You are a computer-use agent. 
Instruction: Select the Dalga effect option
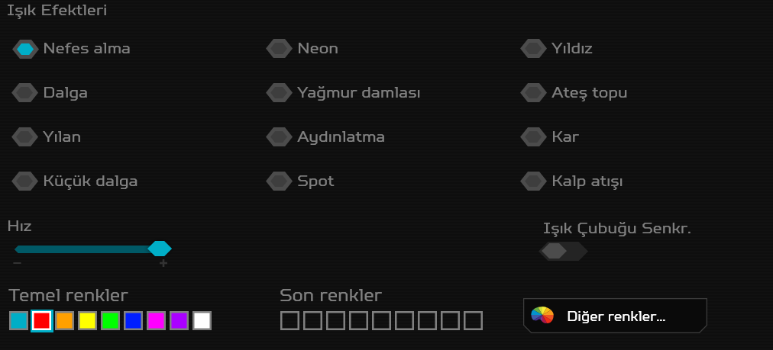pyautogui.click(x=25, y=93)
